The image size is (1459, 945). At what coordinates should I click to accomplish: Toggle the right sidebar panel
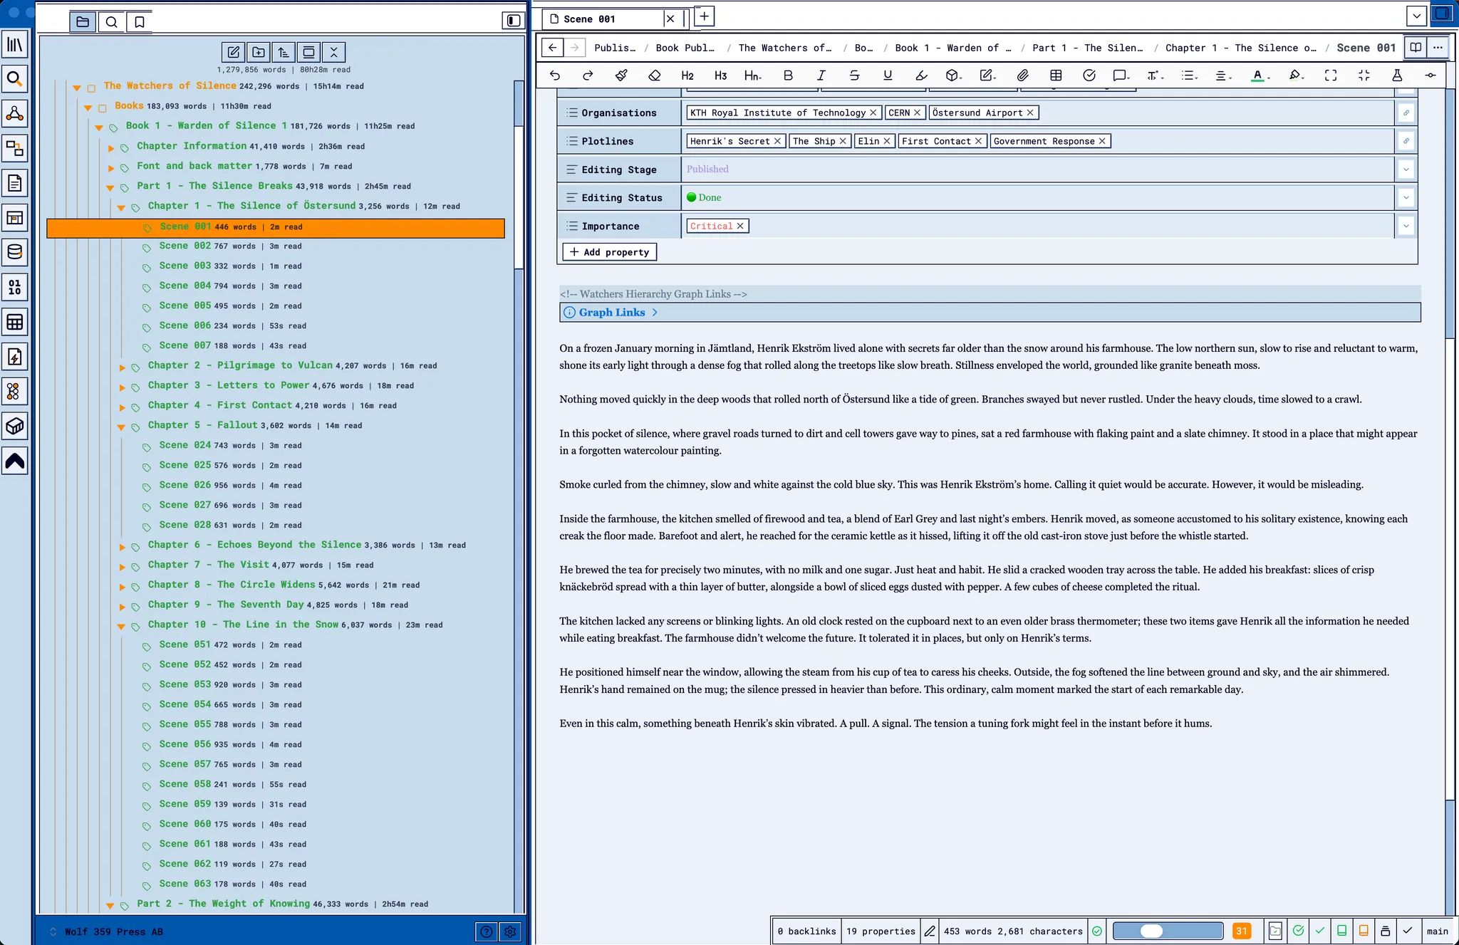(1442, 14)
